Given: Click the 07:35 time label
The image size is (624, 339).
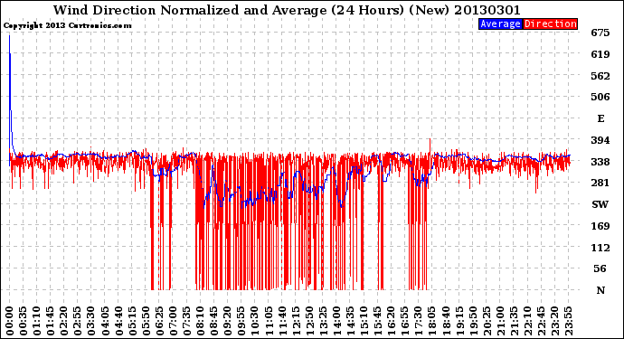Looking at the screenshot, I should coord(186,321).
